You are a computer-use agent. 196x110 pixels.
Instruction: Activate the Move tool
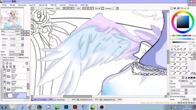172,50
